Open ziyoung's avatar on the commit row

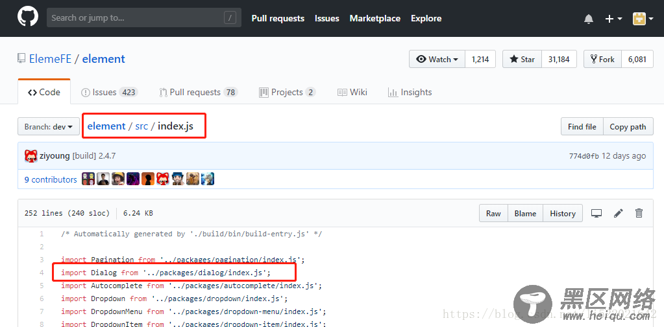click(x=31, y=156)
